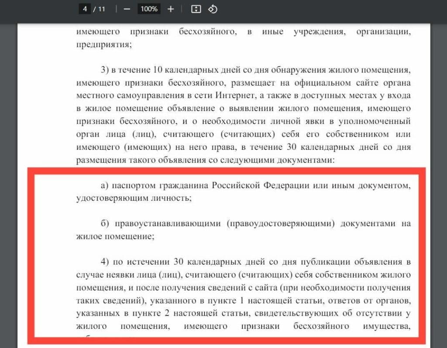447x348 pixels.
Task: Rotate the document counterclockwise
Action: click(x=213, y=9)
